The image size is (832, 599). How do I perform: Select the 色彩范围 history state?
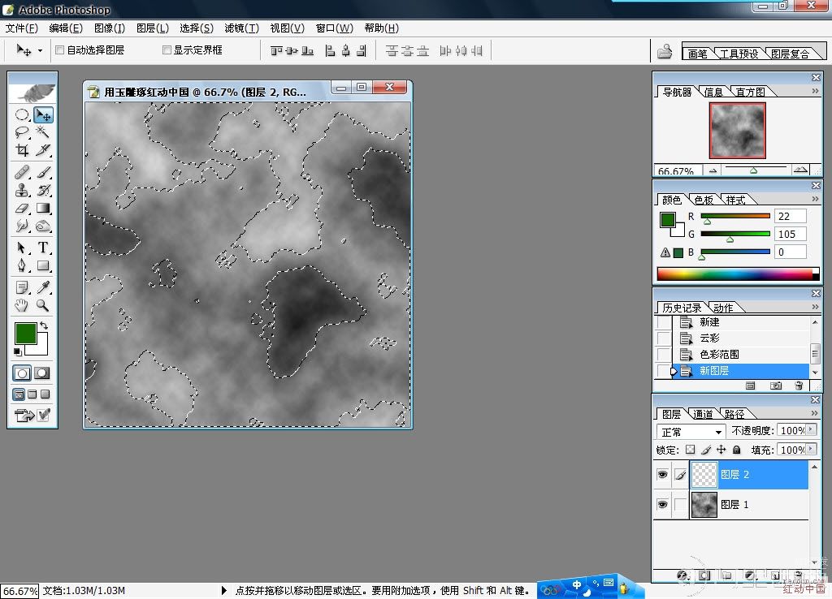[x=741, y=354]
